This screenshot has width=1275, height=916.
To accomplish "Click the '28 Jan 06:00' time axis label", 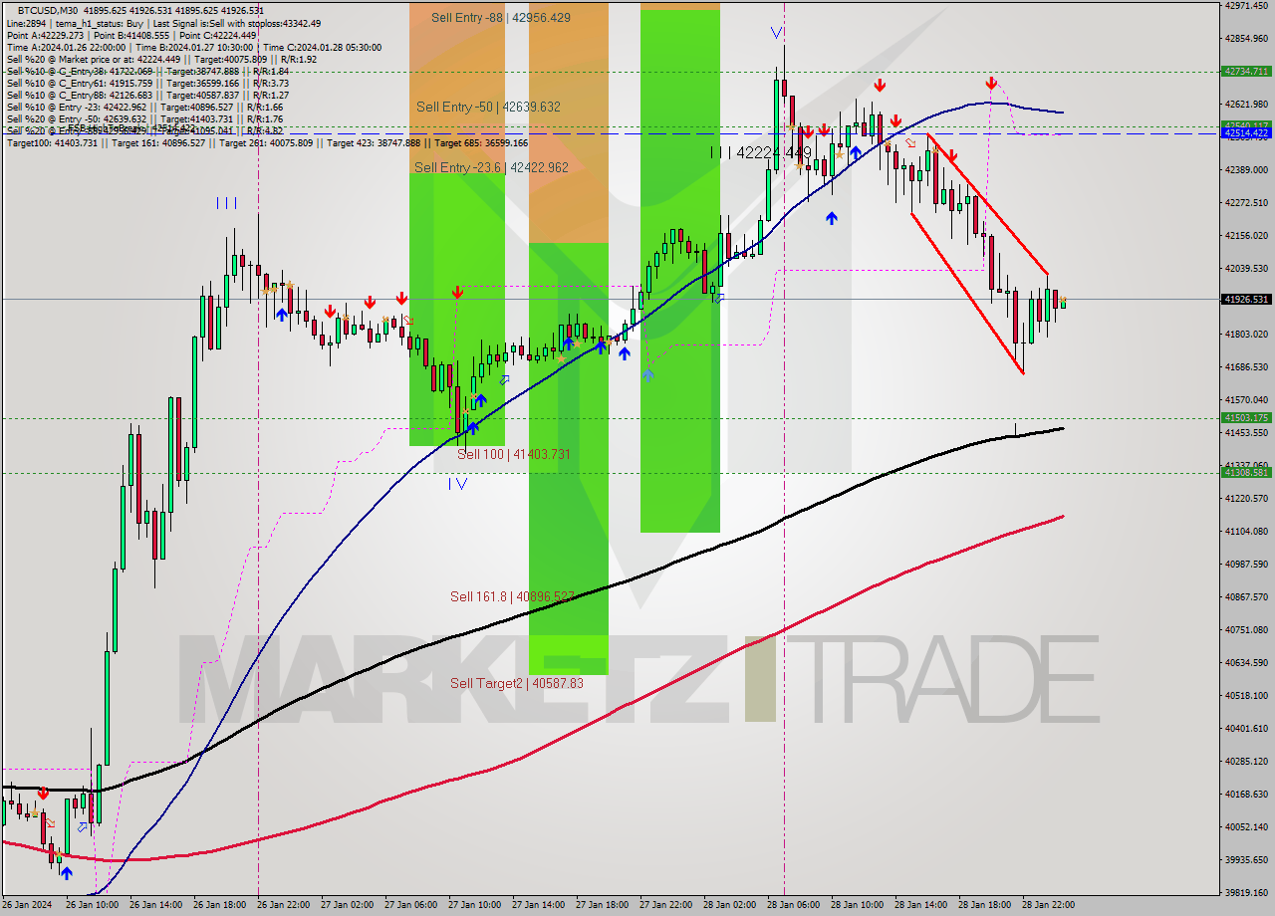I will click(794, 905).
